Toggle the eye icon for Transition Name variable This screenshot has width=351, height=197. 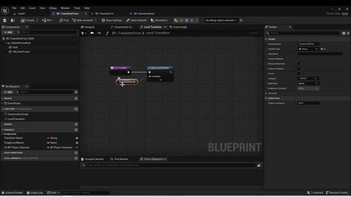[x=77, y=138]
